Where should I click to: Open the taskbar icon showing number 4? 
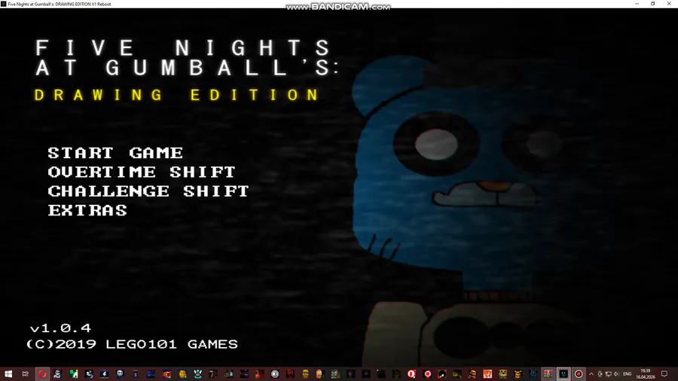pos(104,374)
